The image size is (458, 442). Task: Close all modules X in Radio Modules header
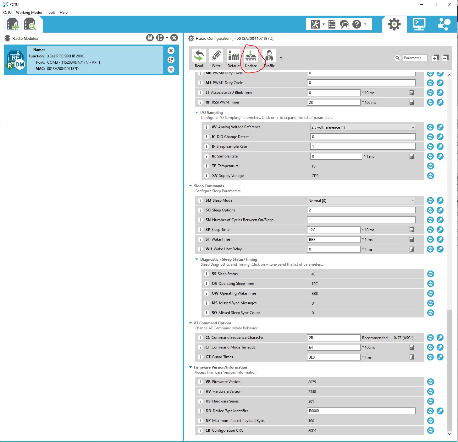pyautogui.click(x=174, y=38)
